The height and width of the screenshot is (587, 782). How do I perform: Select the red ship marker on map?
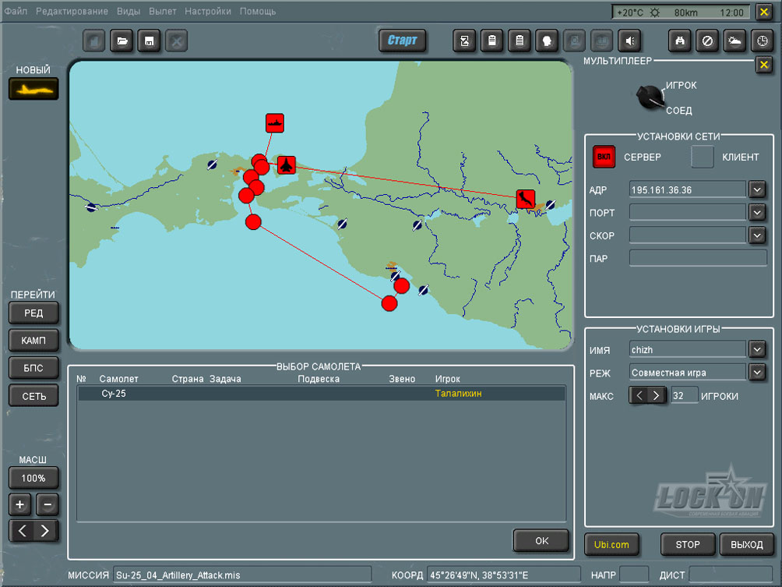click(x=274, y=122)
